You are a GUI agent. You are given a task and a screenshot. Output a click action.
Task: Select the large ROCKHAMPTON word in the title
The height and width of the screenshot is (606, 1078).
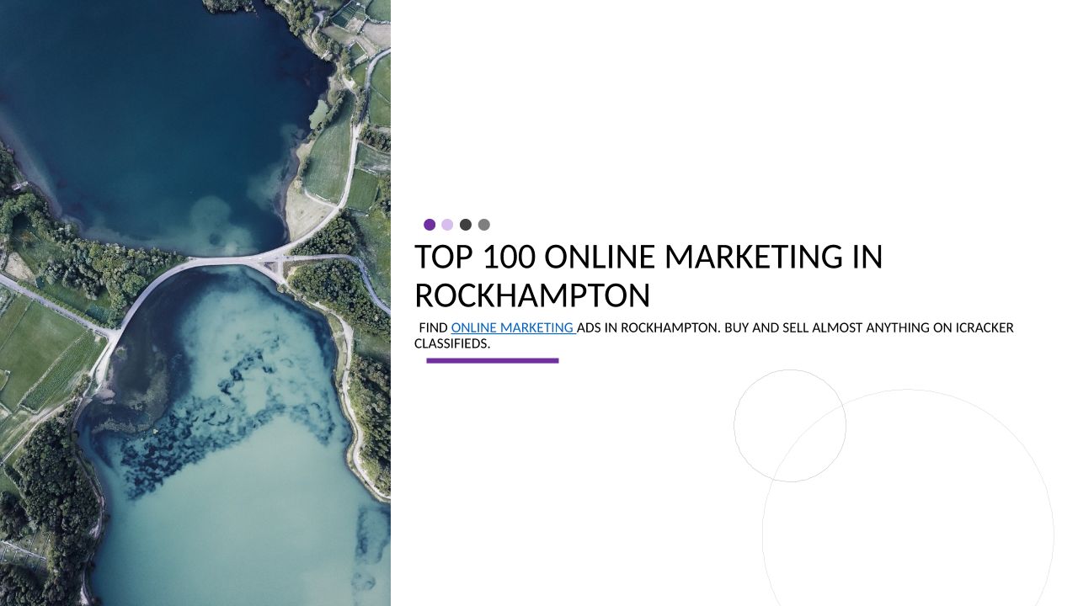(x=532, y=296)
